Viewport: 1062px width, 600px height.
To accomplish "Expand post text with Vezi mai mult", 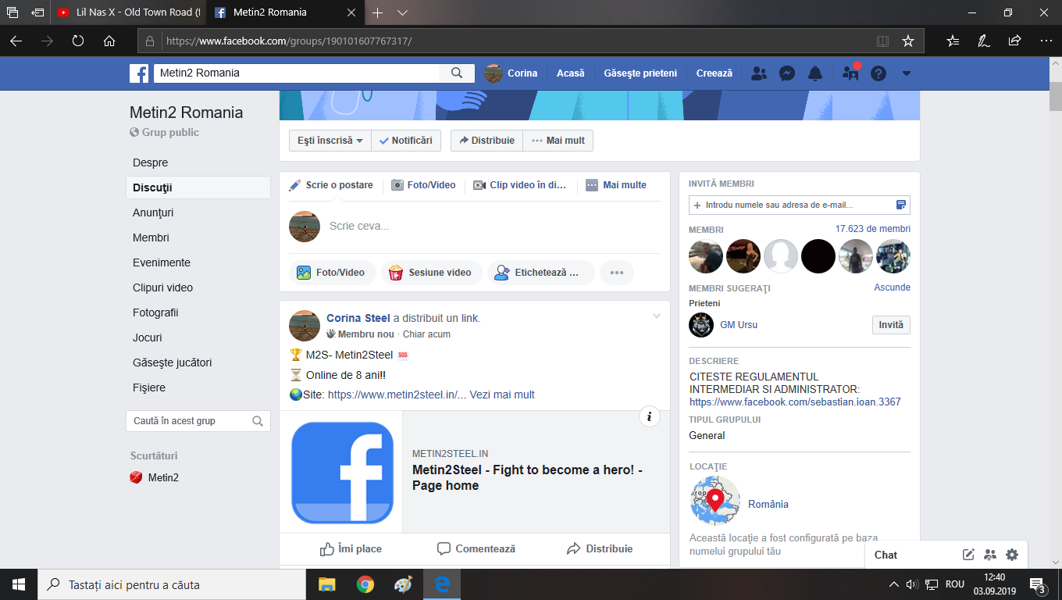I will pos(502,395).
